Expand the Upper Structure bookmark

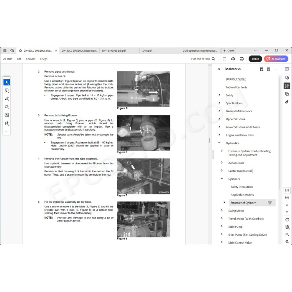[219, 119]
